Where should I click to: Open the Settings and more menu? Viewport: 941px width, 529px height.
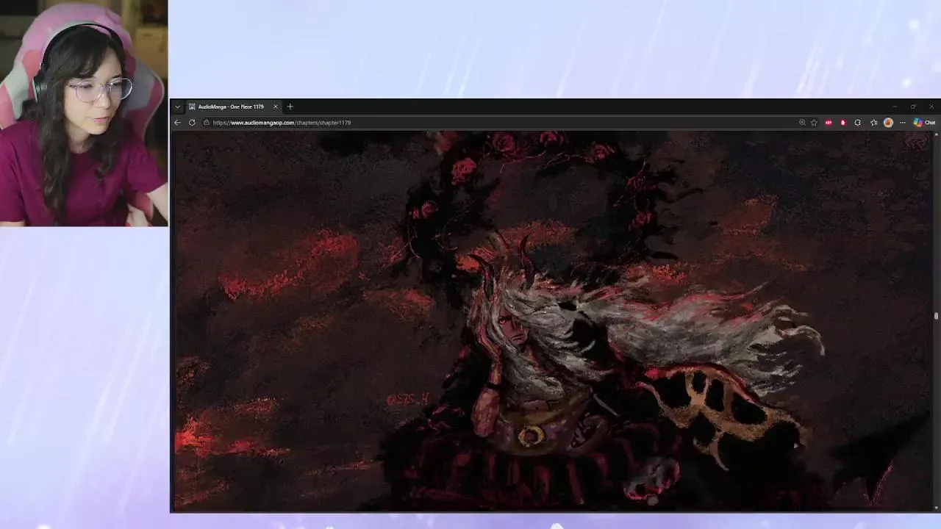click(903, 123)
